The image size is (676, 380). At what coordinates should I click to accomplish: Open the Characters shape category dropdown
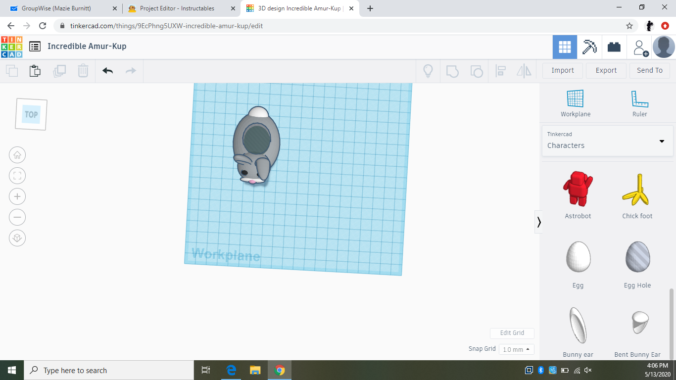[x=607, y=141]
